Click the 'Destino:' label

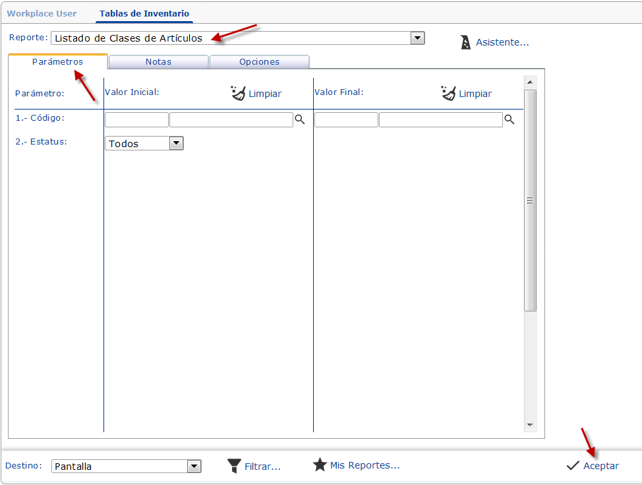(x=24, y=466)
